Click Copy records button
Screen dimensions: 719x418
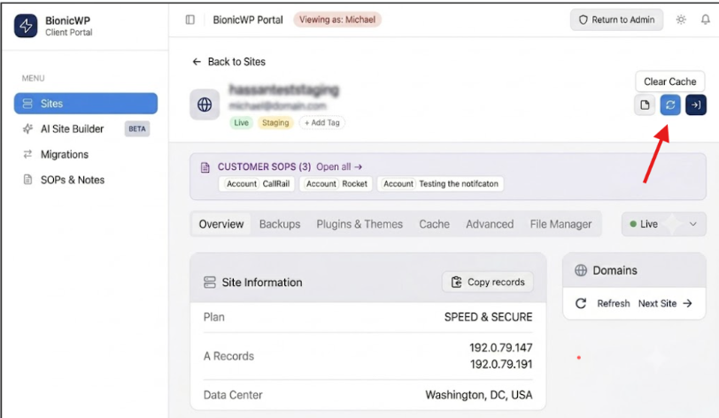click(487, 283)
